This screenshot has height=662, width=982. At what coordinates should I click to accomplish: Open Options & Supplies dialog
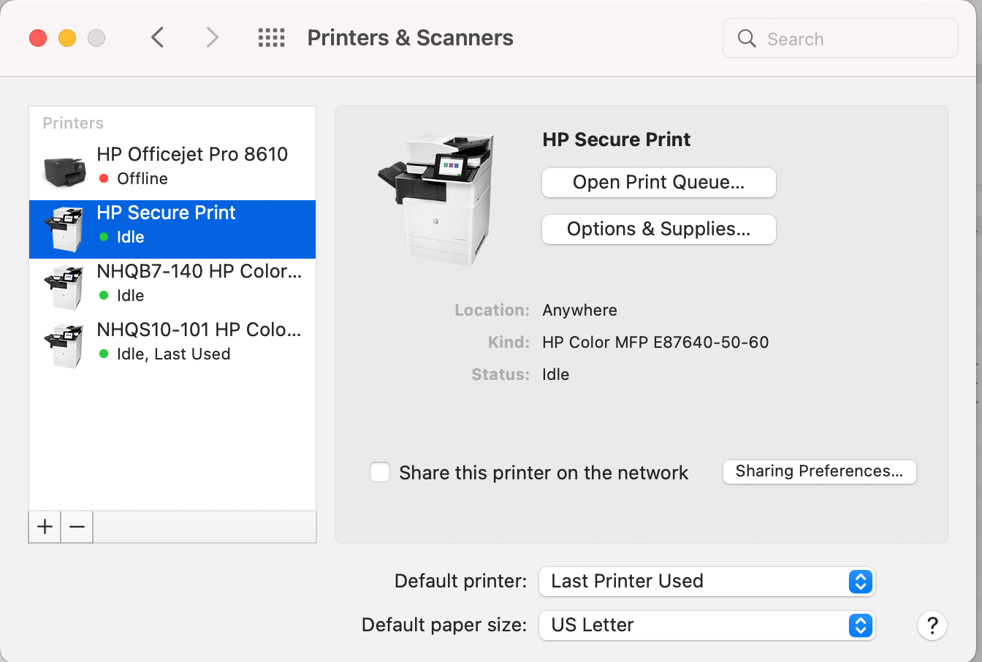click(658, 229)
